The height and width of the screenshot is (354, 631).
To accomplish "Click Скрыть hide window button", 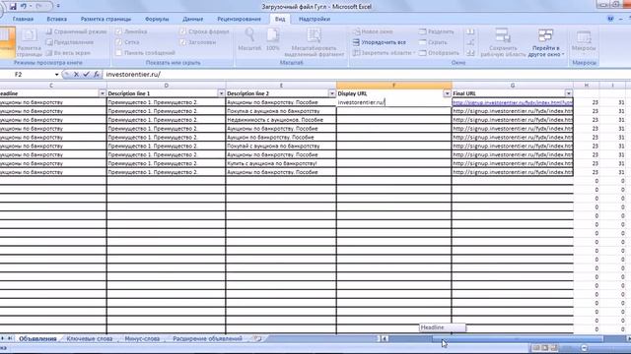I will tap(433, 42).
